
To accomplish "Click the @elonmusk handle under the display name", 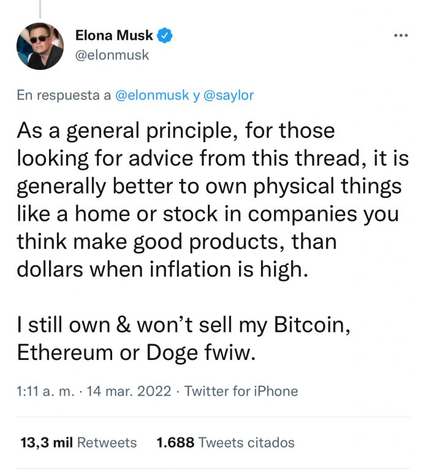I will tap(112, 55).
